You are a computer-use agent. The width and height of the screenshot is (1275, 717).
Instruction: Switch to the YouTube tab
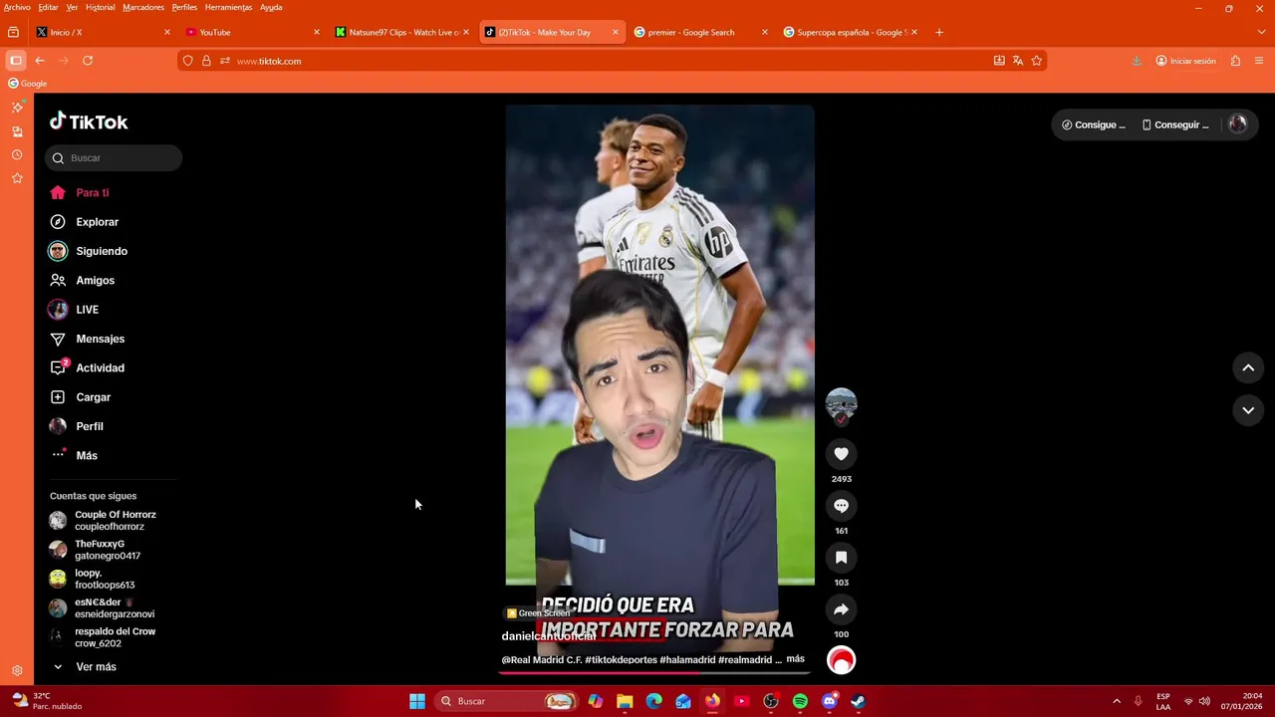pyautogui.click(x=253, y=32)
